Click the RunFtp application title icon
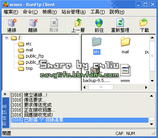Viewport: 158px width, 138px height. pyautogui.click(x=6, y=4)
